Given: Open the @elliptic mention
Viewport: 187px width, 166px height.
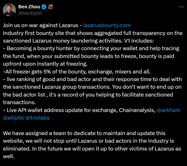Looking at the screenshot, I should coord(14,118).
